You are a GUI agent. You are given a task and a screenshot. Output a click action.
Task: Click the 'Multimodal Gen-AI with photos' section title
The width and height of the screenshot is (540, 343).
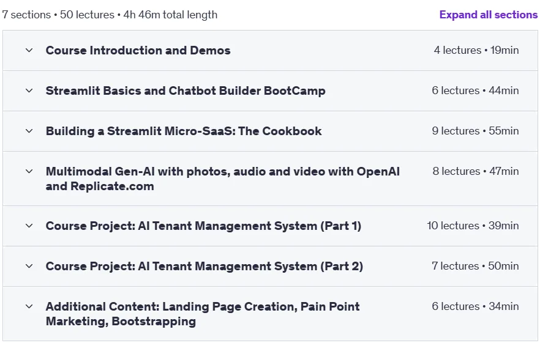coord(223,179)
